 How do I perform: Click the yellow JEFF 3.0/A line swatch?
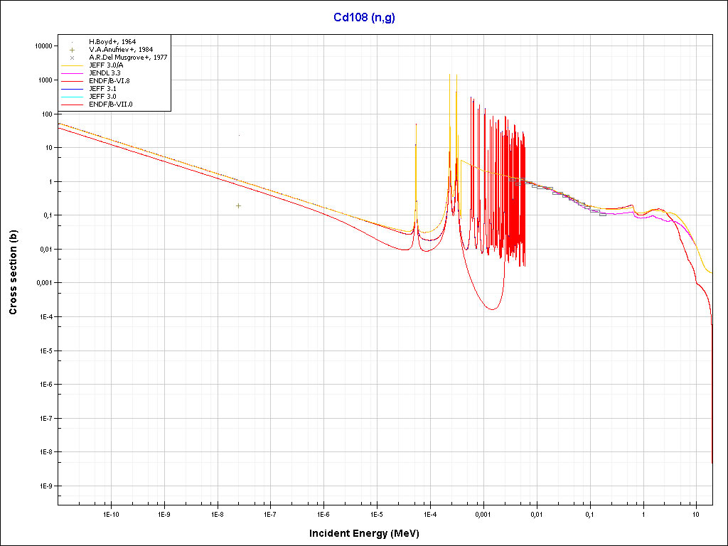(x=73, y=65)
